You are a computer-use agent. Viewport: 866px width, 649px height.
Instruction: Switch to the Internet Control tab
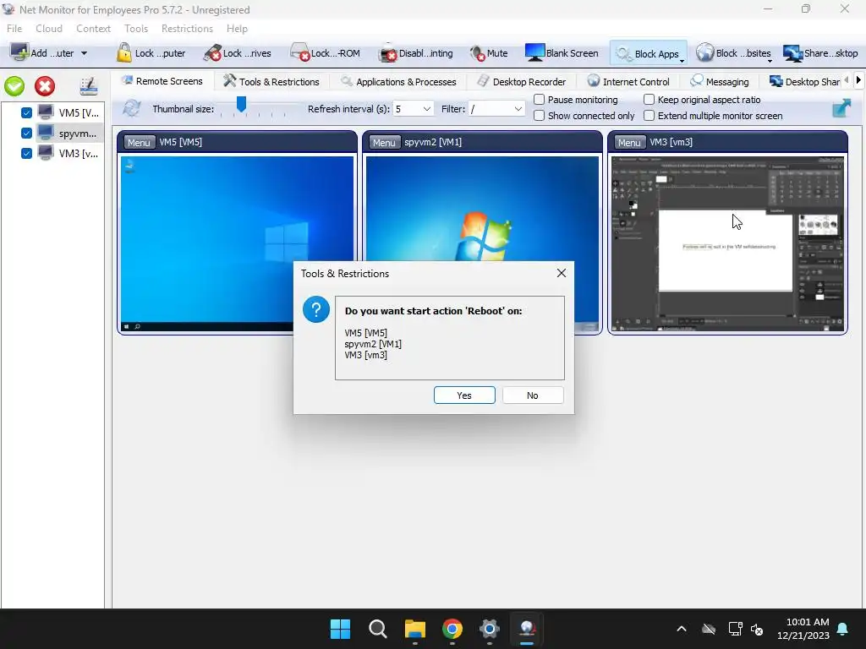628,82
